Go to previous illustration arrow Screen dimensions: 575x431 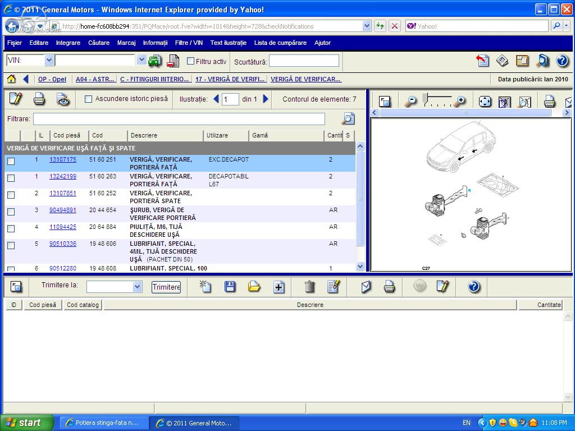coord(216,99)
